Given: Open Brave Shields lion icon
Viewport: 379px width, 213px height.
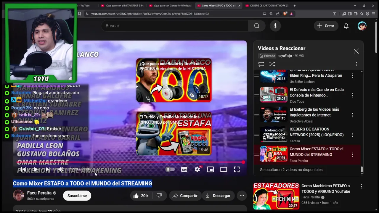Looking at the screenshot, I should (x=285, y=14).
